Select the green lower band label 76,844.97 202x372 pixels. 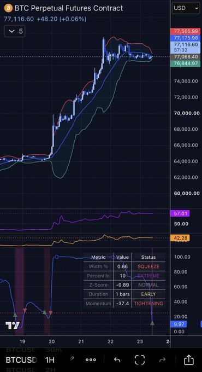(186, 63)
